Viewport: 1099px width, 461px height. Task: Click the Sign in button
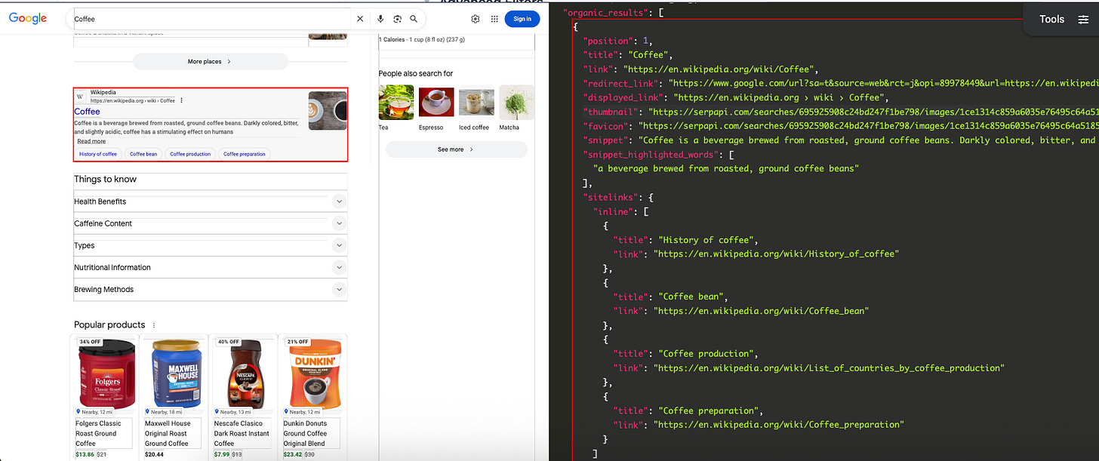(522, 19)
